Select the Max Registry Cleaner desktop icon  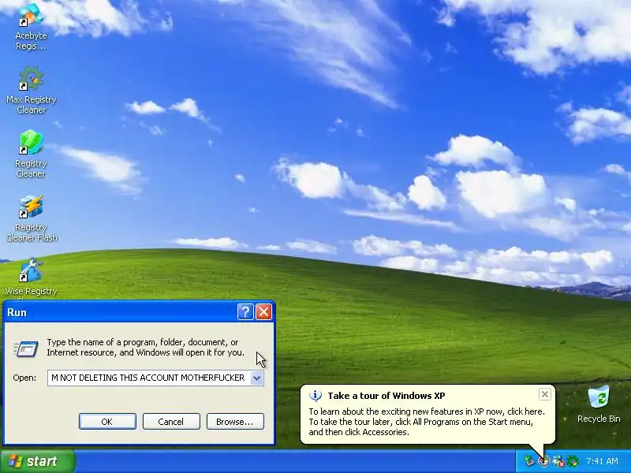[31, 90]
